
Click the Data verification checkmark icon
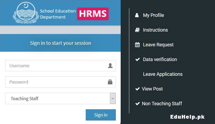click(x=137, y=59)
